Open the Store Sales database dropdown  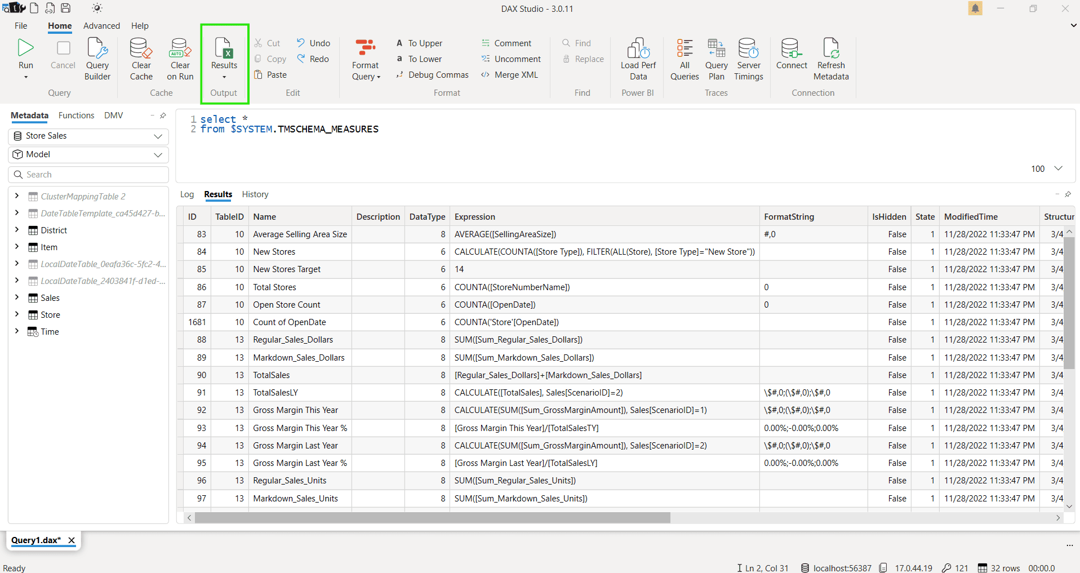[88, 136]
